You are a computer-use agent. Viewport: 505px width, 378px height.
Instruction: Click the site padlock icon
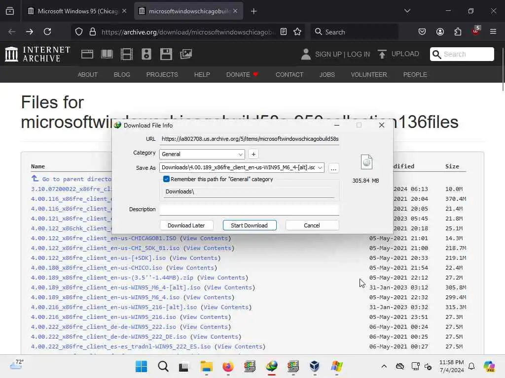pyautogui.click(x=93, y=31)
